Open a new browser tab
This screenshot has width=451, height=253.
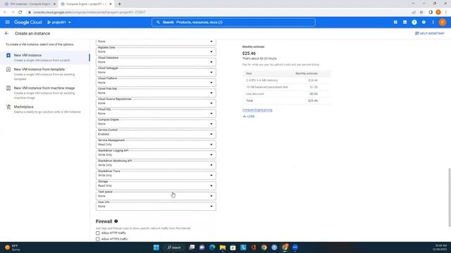click(119, 4)
